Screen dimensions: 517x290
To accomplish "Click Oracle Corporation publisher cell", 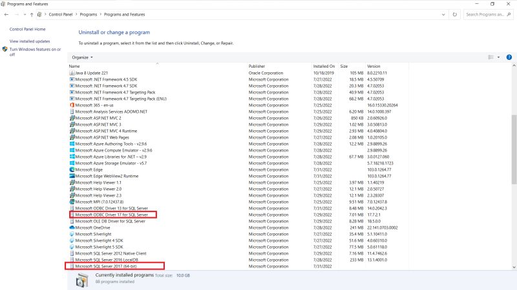I will click(x=266, y=73).
